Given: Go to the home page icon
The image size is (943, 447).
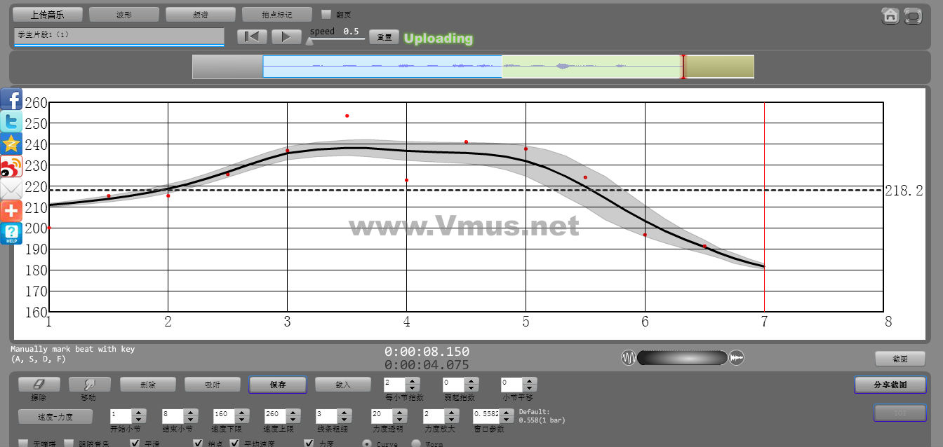Looking at the screenshot, I should (891, 15).
